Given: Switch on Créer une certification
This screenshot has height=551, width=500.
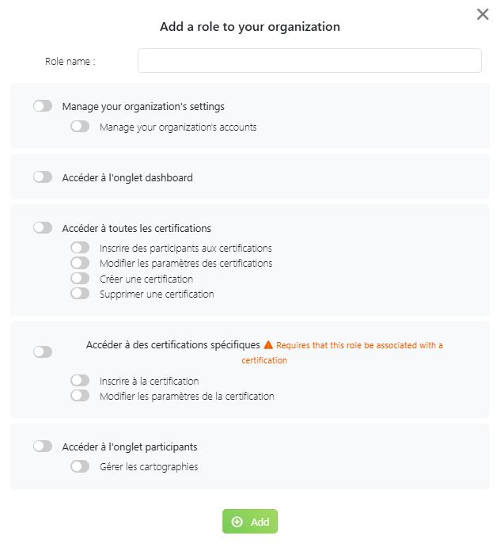Looking at the screenshot, I should 80,279.
